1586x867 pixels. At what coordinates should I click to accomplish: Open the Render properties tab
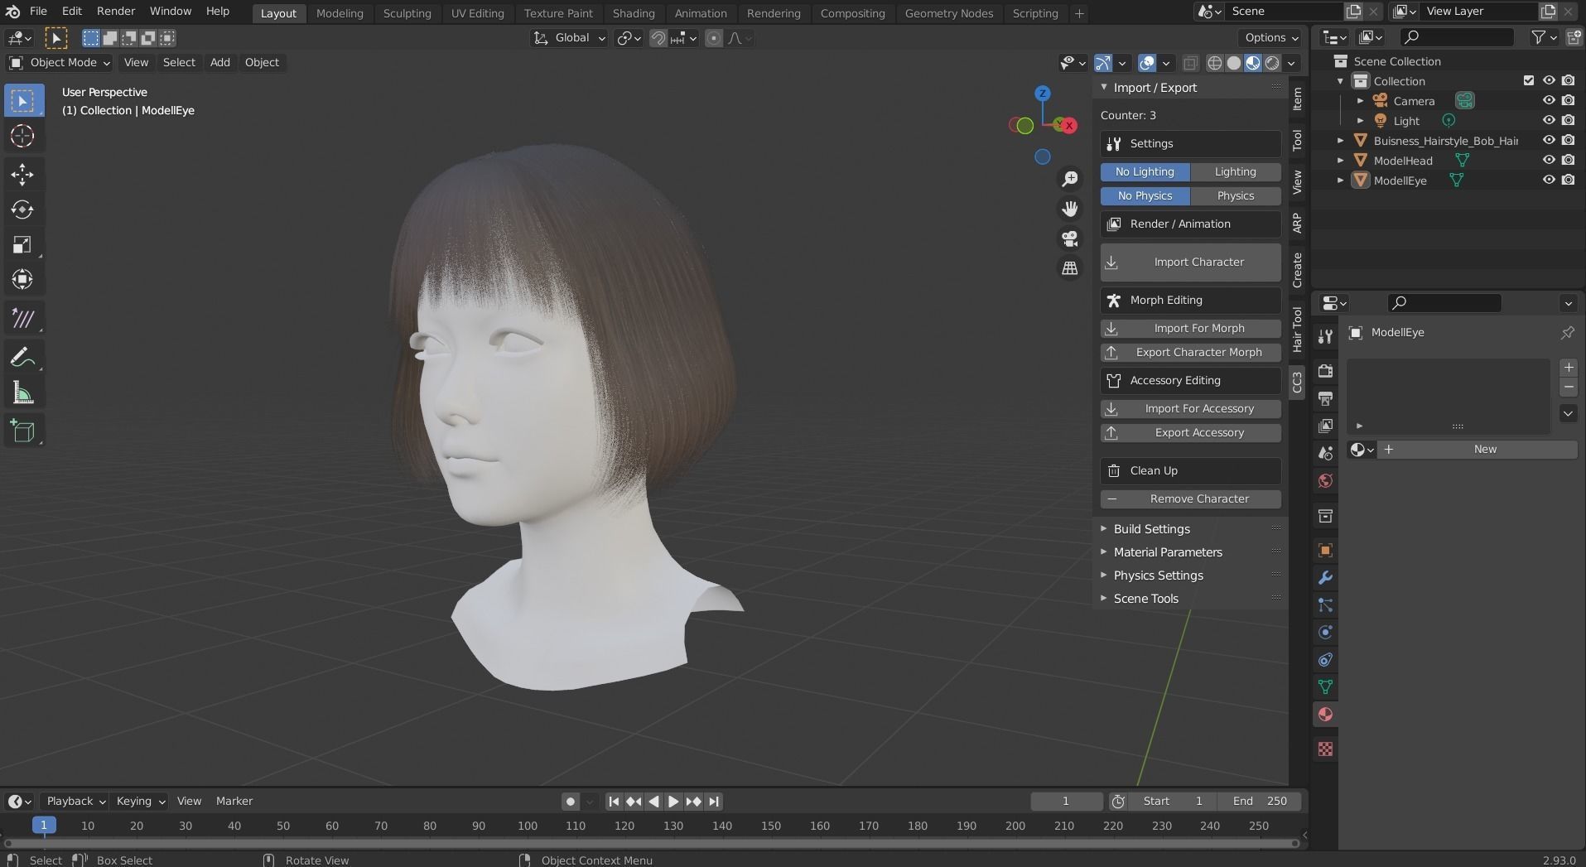click(1325, 371)
